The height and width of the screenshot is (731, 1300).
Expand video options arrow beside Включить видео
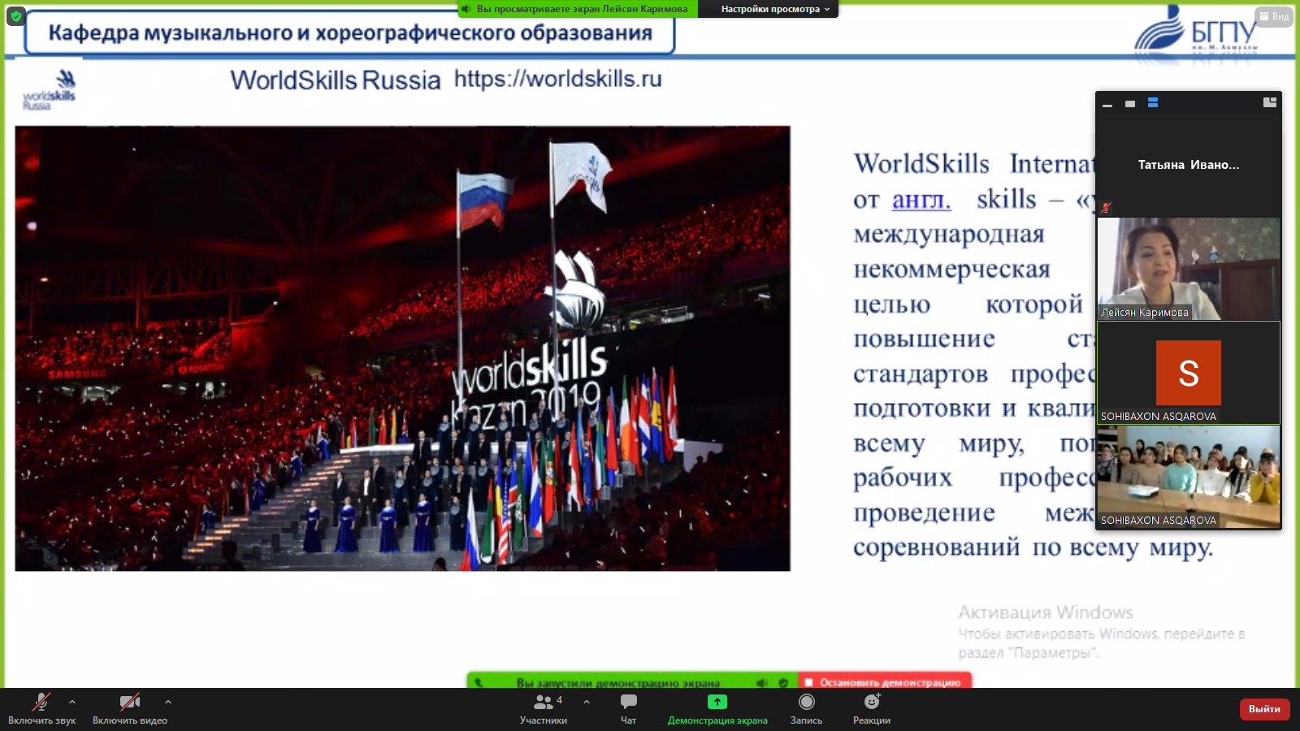coord(168,702)
